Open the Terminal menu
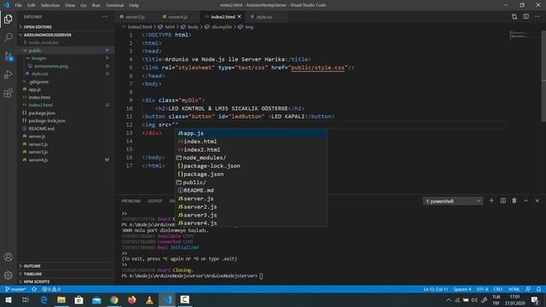This screenshot has height=307, width=546. 114,5
